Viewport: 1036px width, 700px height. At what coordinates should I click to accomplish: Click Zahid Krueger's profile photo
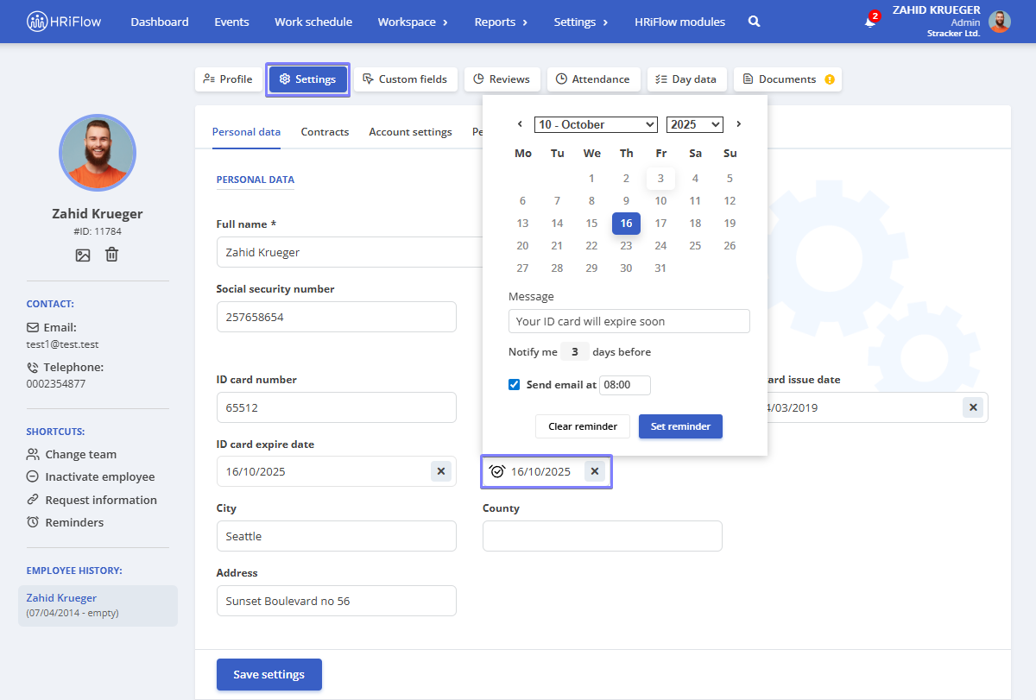(x=98, y=153)
